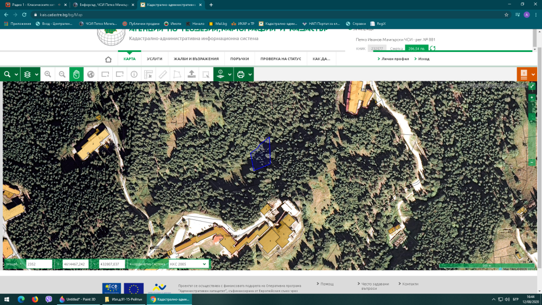The image size is (542, 305).
Task: Open the coordinate system dropdown КСС 2005
Action: (188, 264)
